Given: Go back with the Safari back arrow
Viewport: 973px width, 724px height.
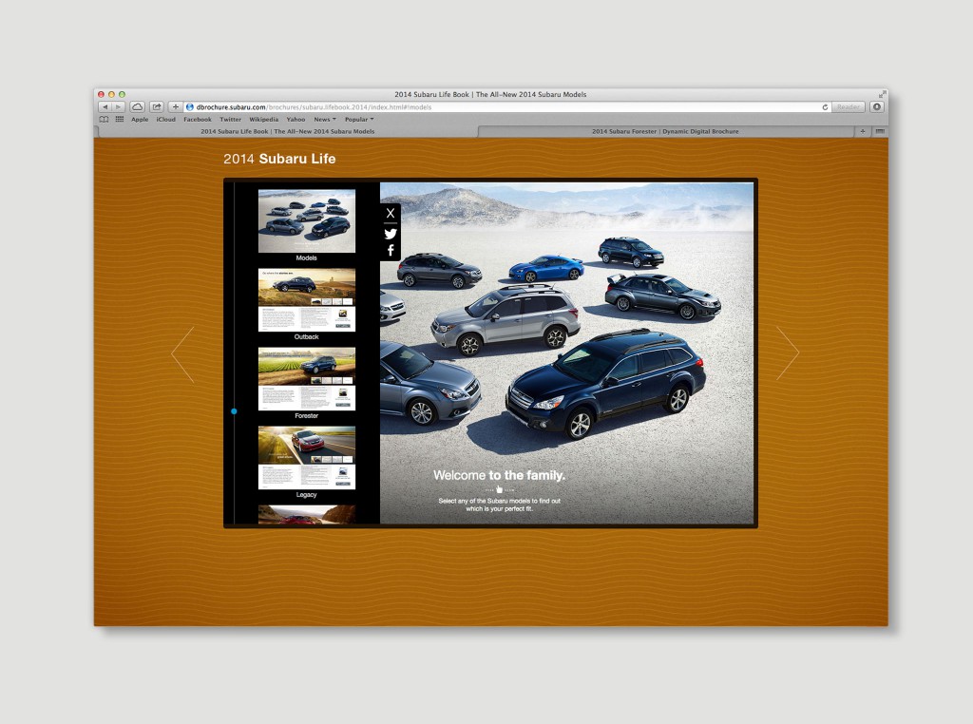Looking at the screenshot, I should point(105,107).
